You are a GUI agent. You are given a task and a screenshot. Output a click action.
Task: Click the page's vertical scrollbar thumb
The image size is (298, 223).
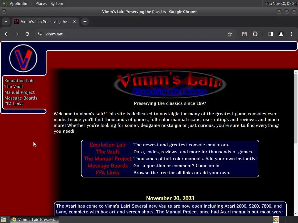[296, 109]
